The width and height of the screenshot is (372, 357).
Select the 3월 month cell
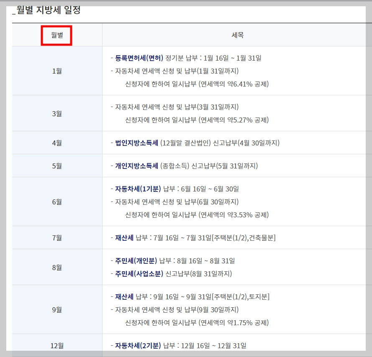coord(57,114)
